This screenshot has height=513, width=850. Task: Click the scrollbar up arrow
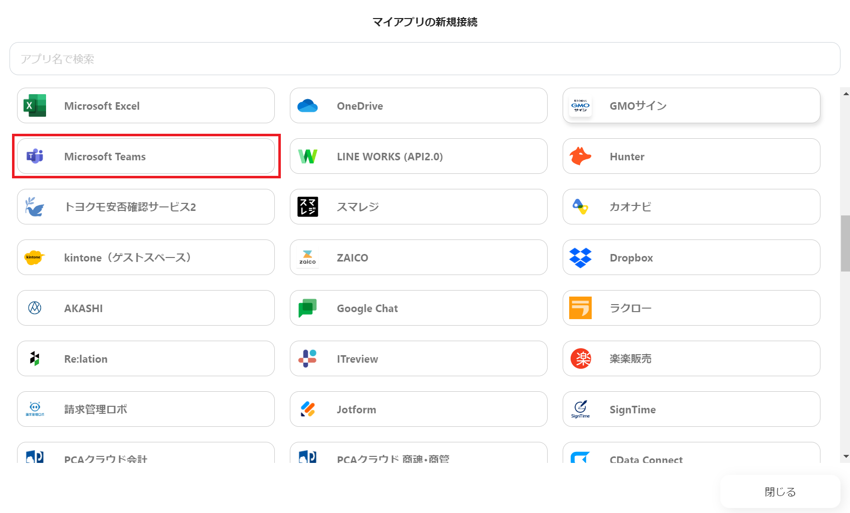(845, 94)
